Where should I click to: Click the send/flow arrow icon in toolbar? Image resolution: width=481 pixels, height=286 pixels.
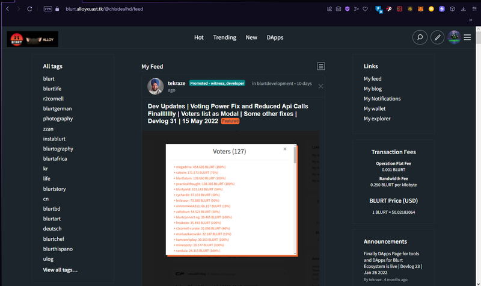coord(356,9)
